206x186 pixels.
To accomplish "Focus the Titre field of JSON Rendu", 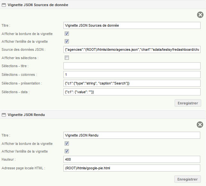I will pos(132,135).
